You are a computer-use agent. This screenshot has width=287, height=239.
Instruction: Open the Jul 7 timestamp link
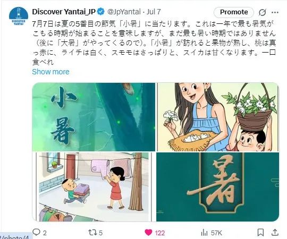[x=154, y=12]
